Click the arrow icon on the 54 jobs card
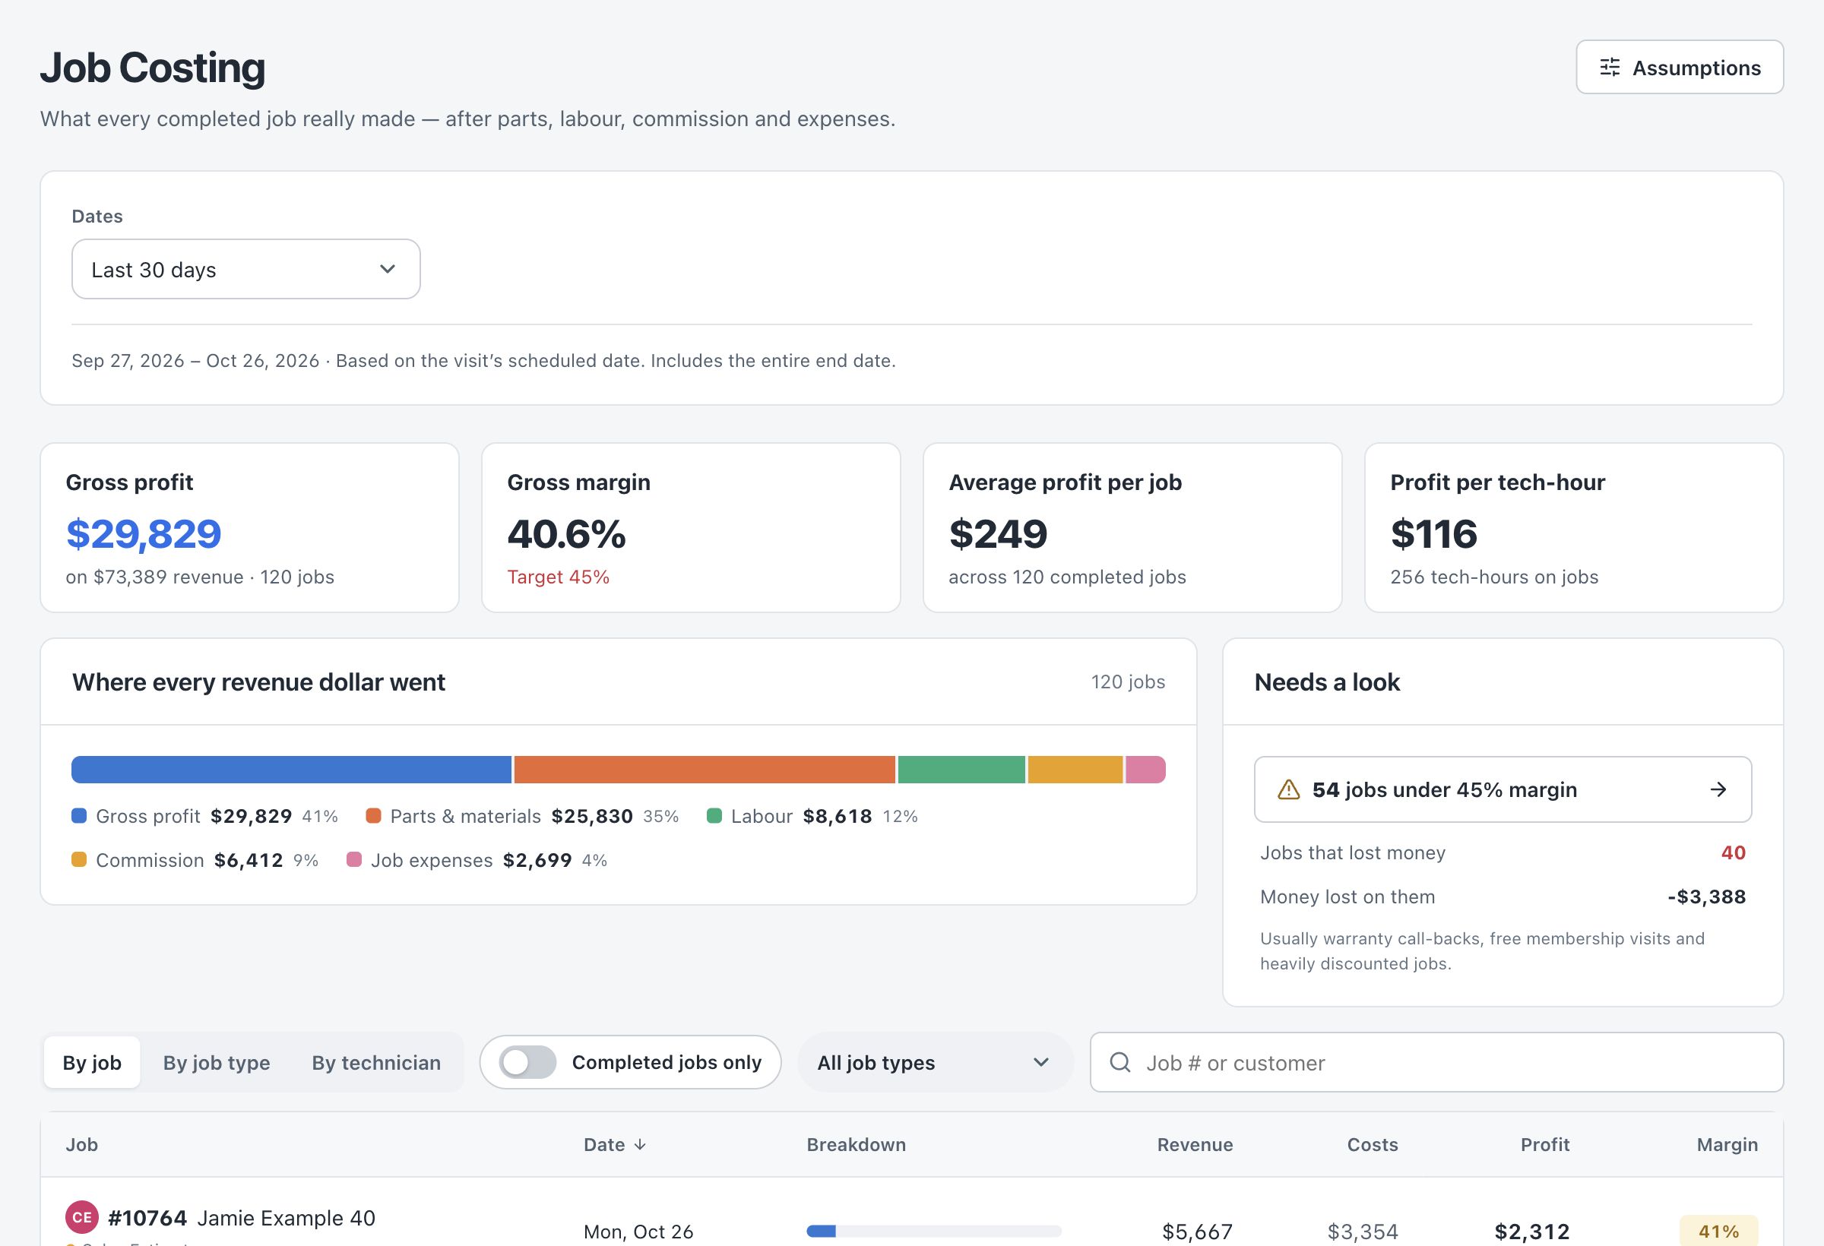 (1718, 789)
